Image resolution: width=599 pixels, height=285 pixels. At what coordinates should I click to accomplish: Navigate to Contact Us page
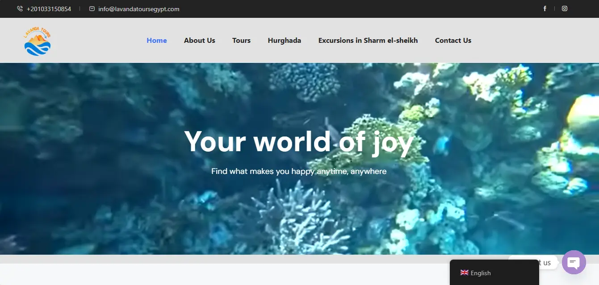(453, 40)
